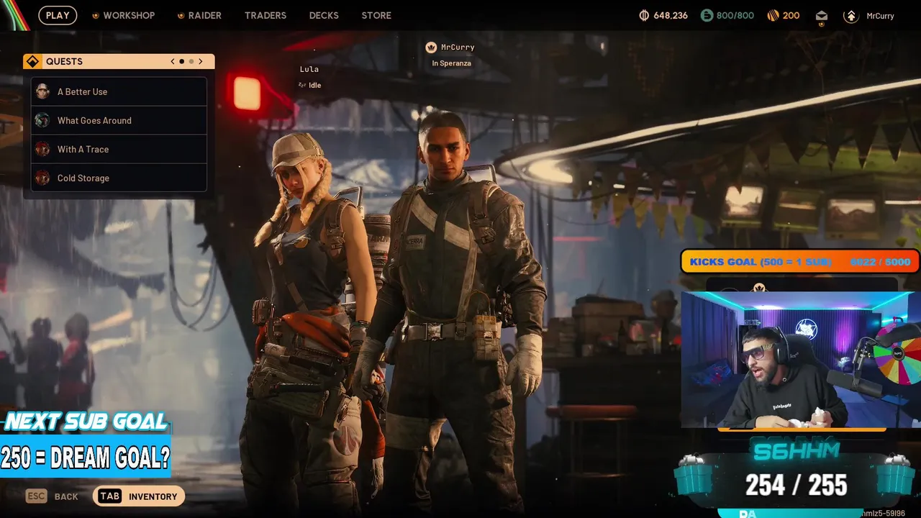Click the PLAY button
This screenshot has width=921, height=518.
coord(58,15)
